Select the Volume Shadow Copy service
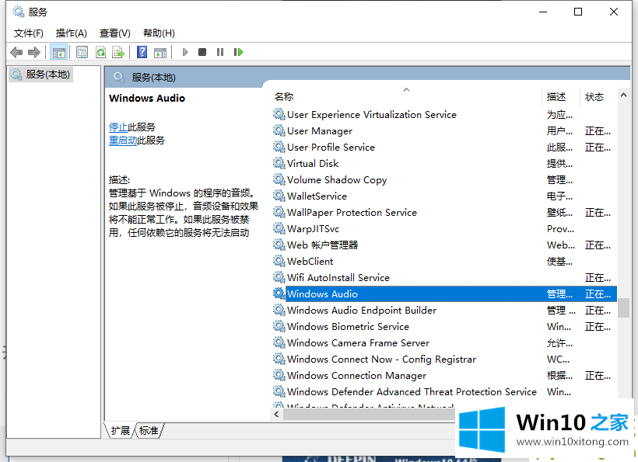 click(445, 180)
